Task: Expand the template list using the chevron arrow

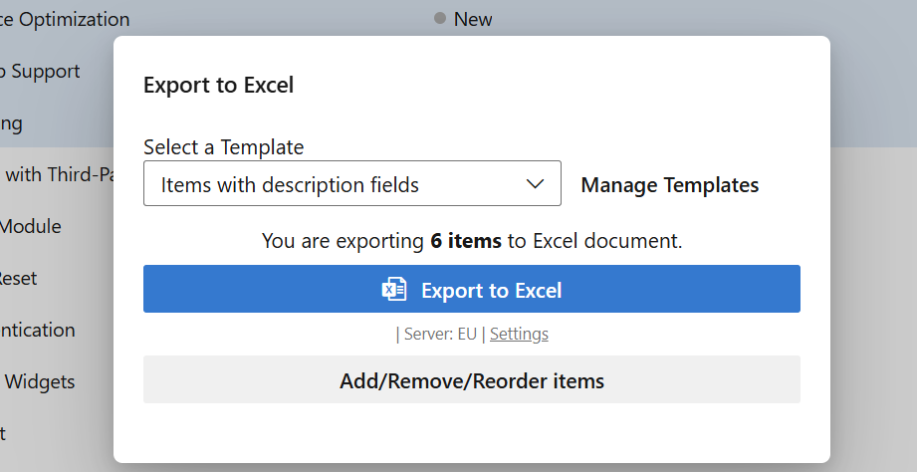Action: [x=535, y=184]
